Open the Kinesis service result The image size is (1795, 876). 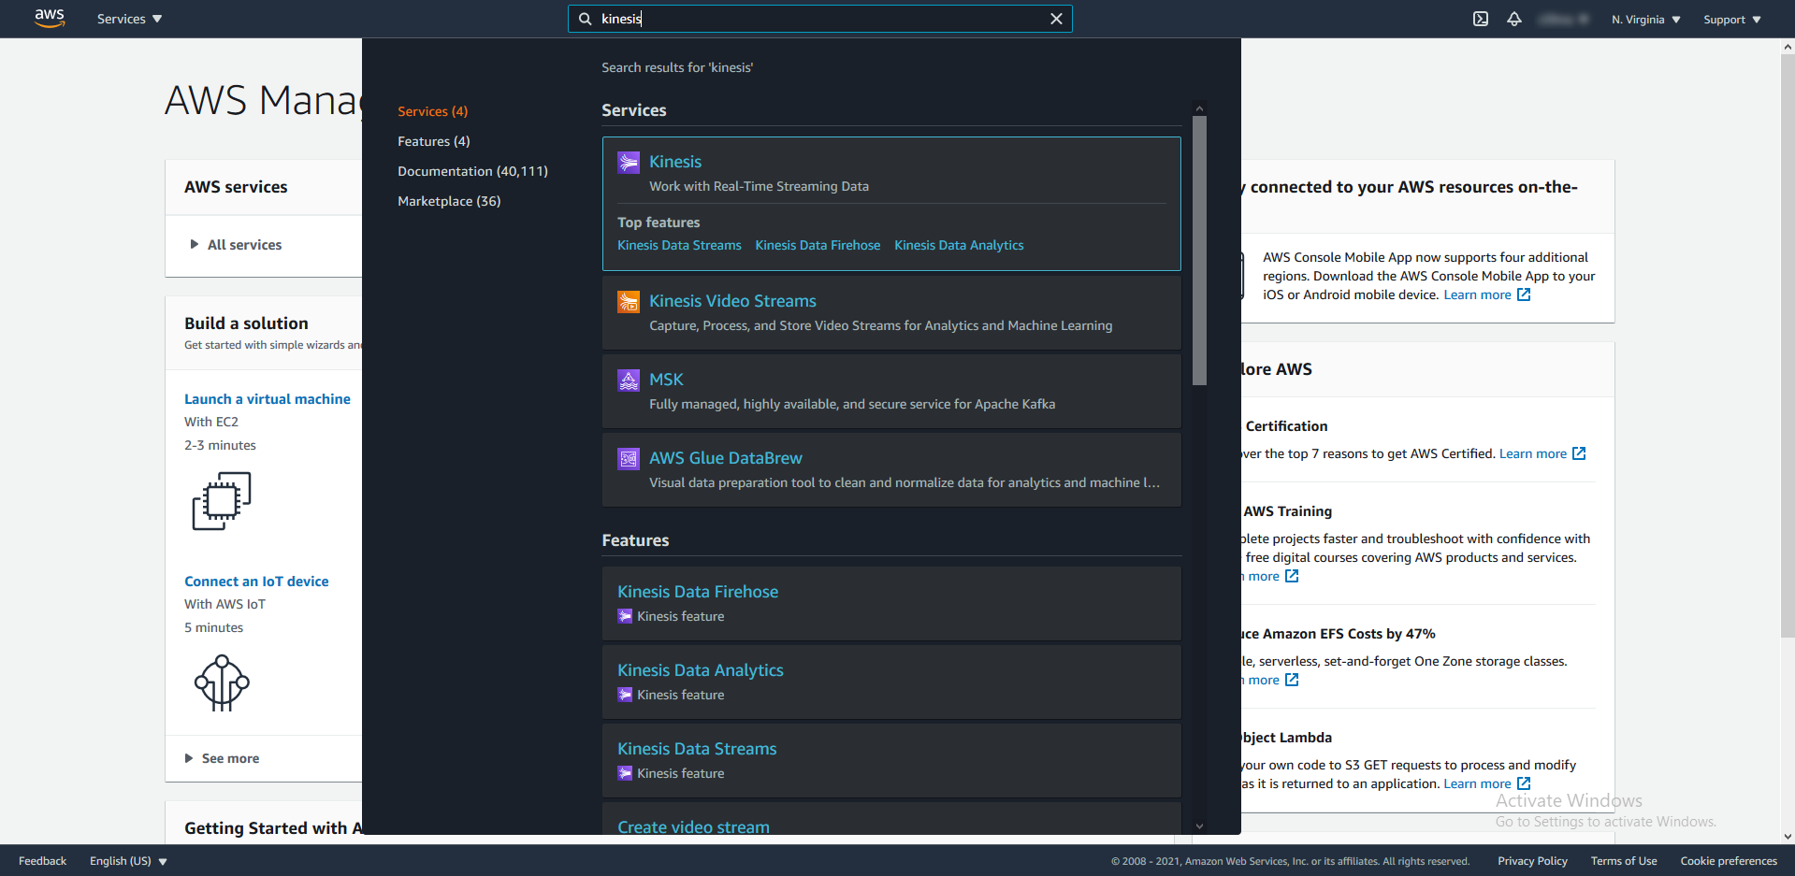pos(675,162)
